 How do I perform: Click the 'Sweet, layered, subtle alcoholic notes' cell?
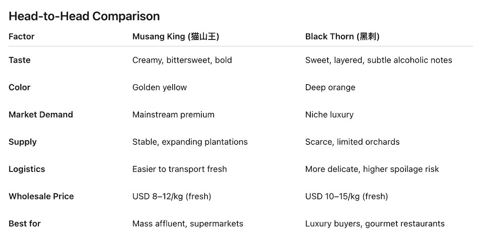378,60
